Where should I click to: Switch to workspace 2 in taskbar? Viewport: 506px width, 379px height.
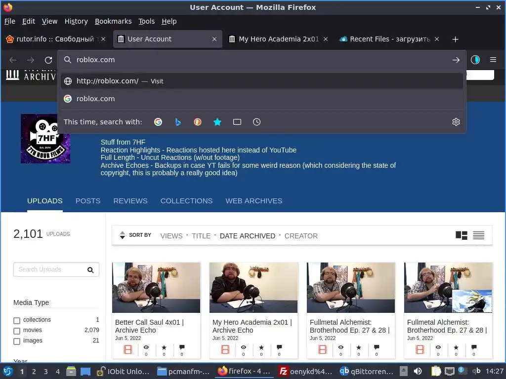[34, 372]
